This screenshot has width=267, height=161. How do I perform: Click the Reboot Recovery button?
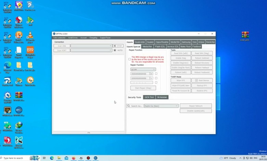[202, 63]
